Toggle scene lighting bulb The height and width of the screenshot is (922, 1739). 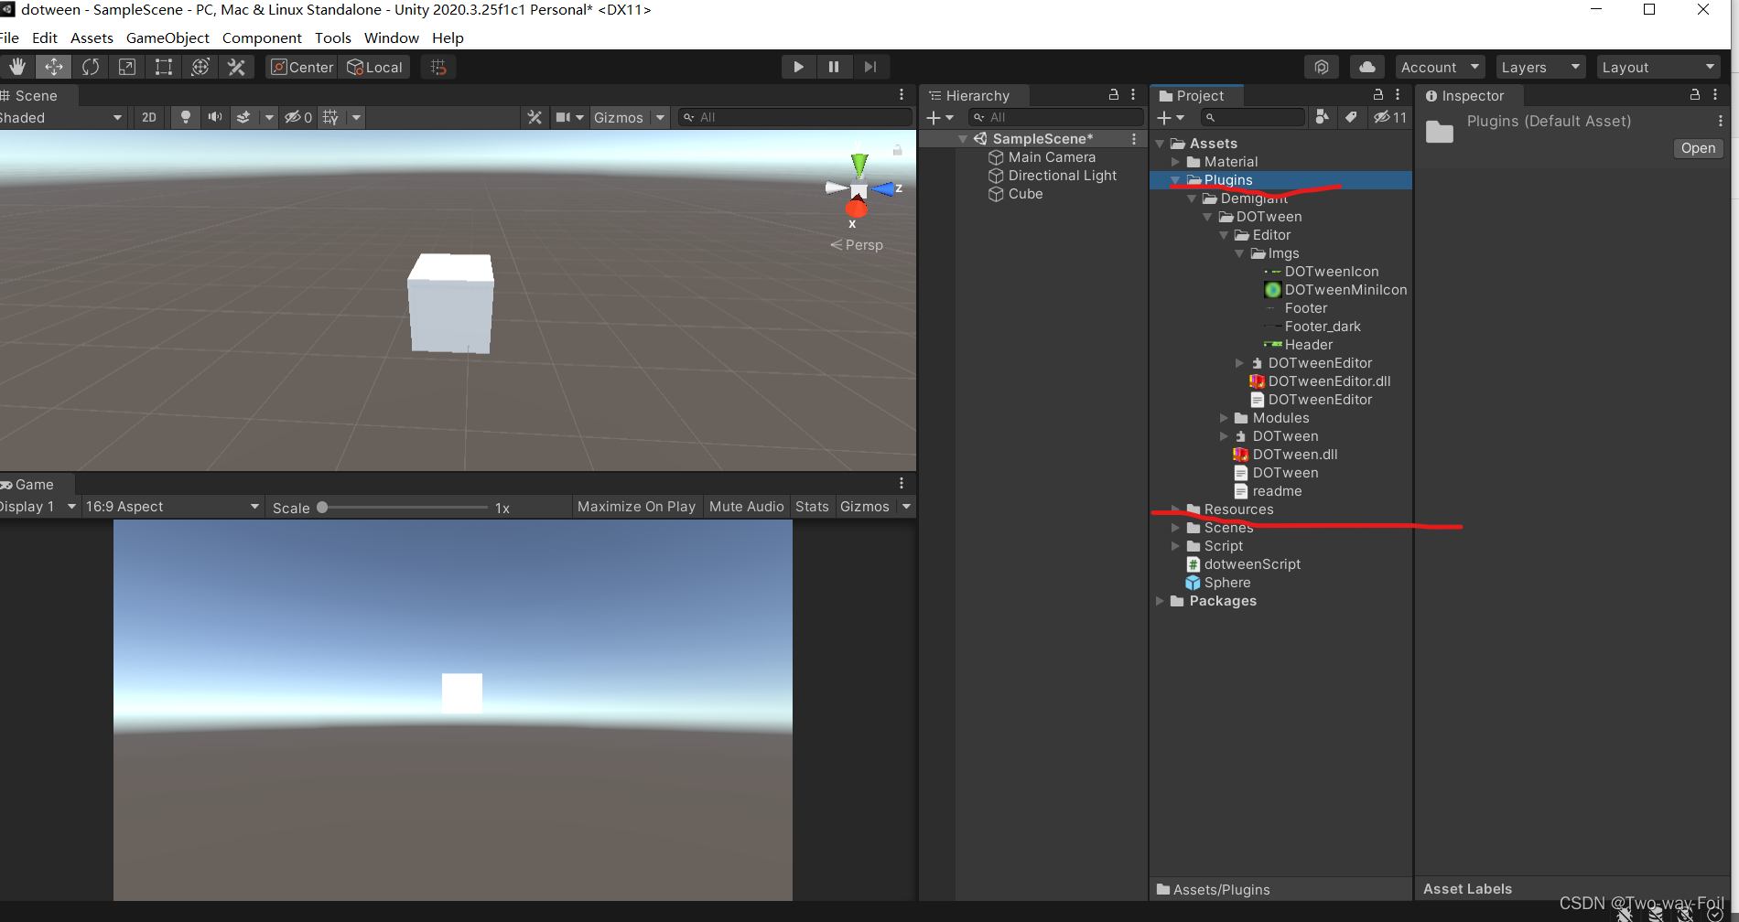(186, 117)
